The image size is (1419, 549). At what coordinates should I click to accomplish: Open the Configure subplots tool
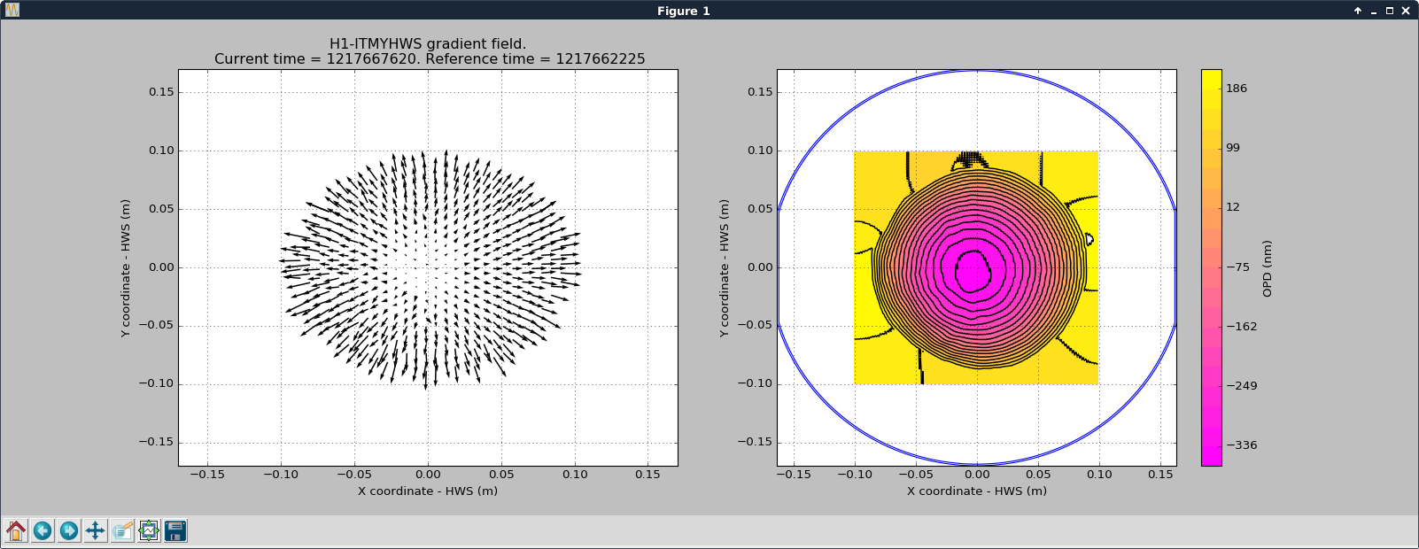(149, 530)
